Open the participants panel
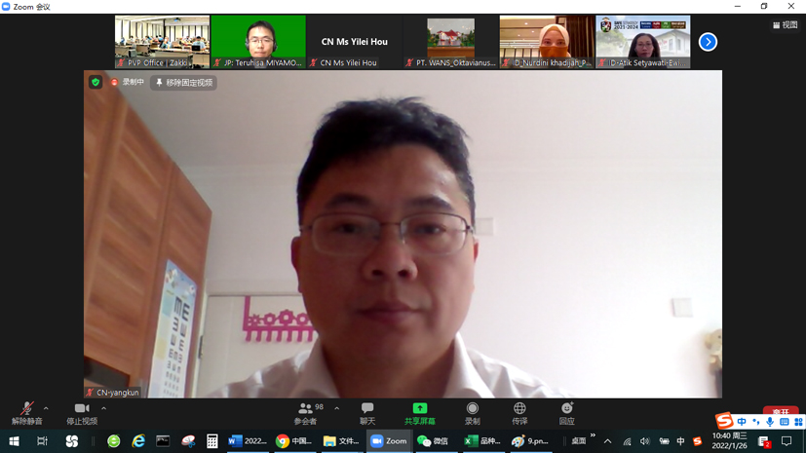This screenshot has width=806, height=453. pyautogui.click(x=306, y=413)
